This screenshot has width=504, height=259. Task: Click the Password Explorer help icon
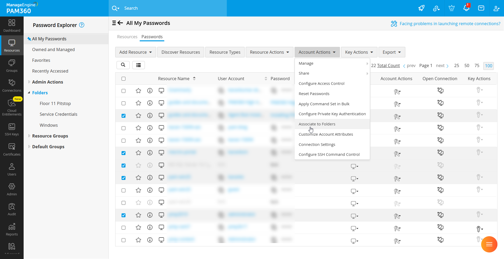[82, 25]
